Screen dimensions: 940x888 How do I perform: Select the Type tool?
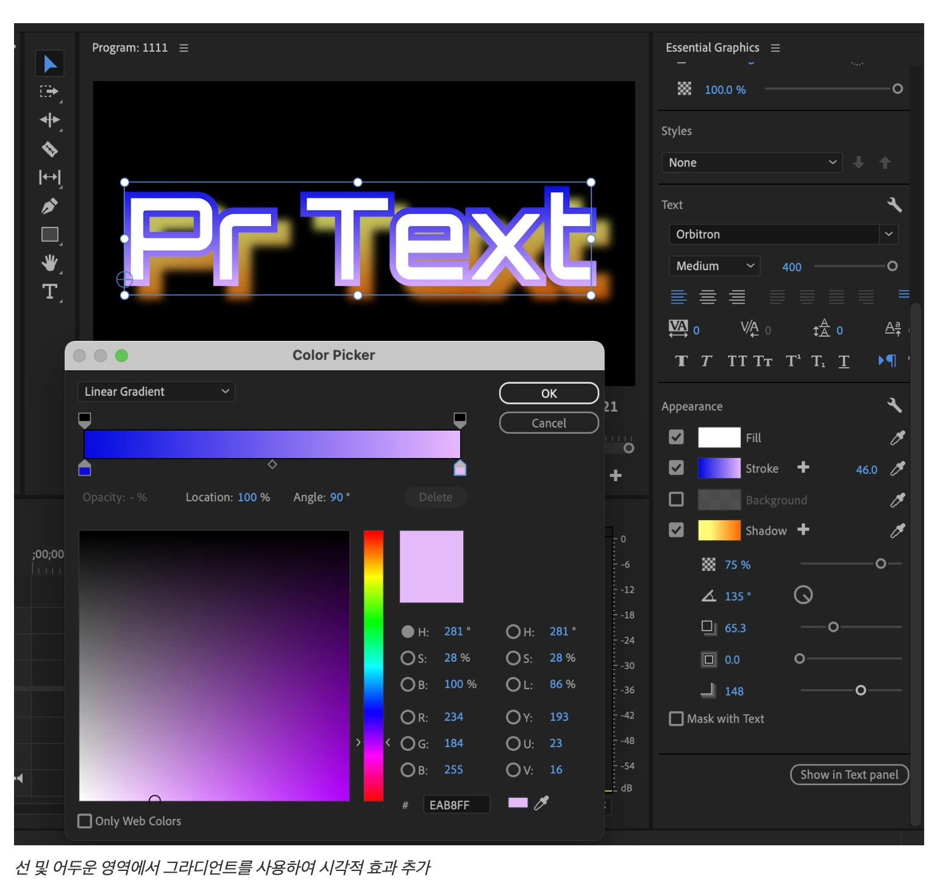[x=49, y=292]
